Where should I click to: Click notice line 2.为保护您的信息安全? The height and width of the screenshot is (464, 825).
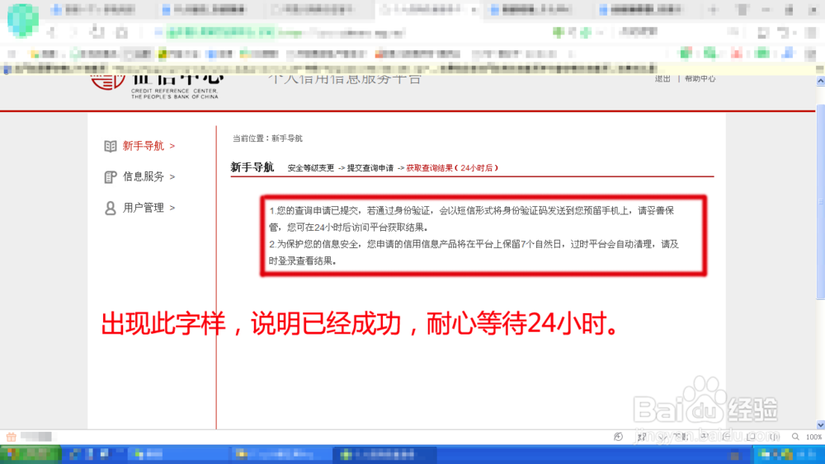pos(474,252)
